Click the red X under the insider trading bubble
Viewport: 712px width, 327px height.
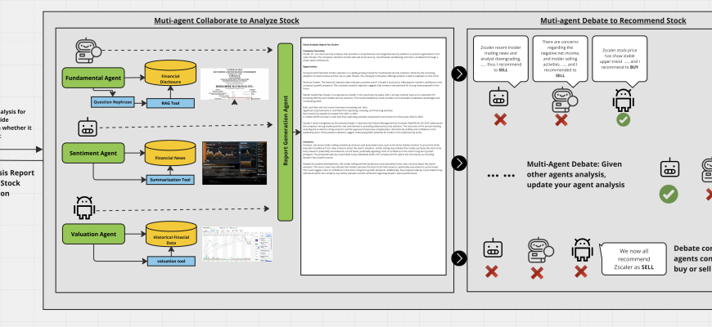click(498, 120)
